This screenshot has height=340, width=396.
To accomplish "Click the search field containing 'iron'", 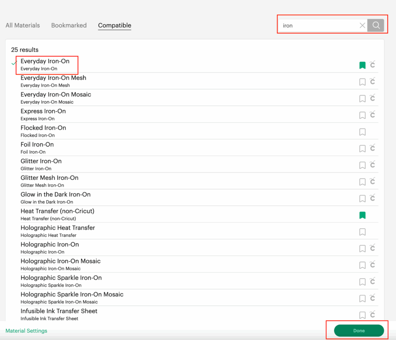I will [x=319, y=26].
